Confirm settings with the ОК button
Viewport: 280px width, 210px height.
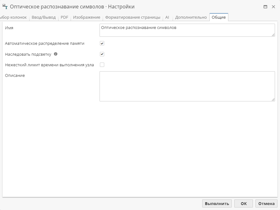tap(243, 203)
